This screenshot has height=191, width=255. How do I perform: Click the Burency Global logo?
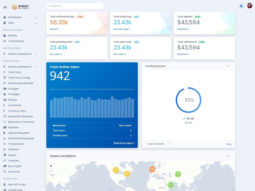click(20, 7)
